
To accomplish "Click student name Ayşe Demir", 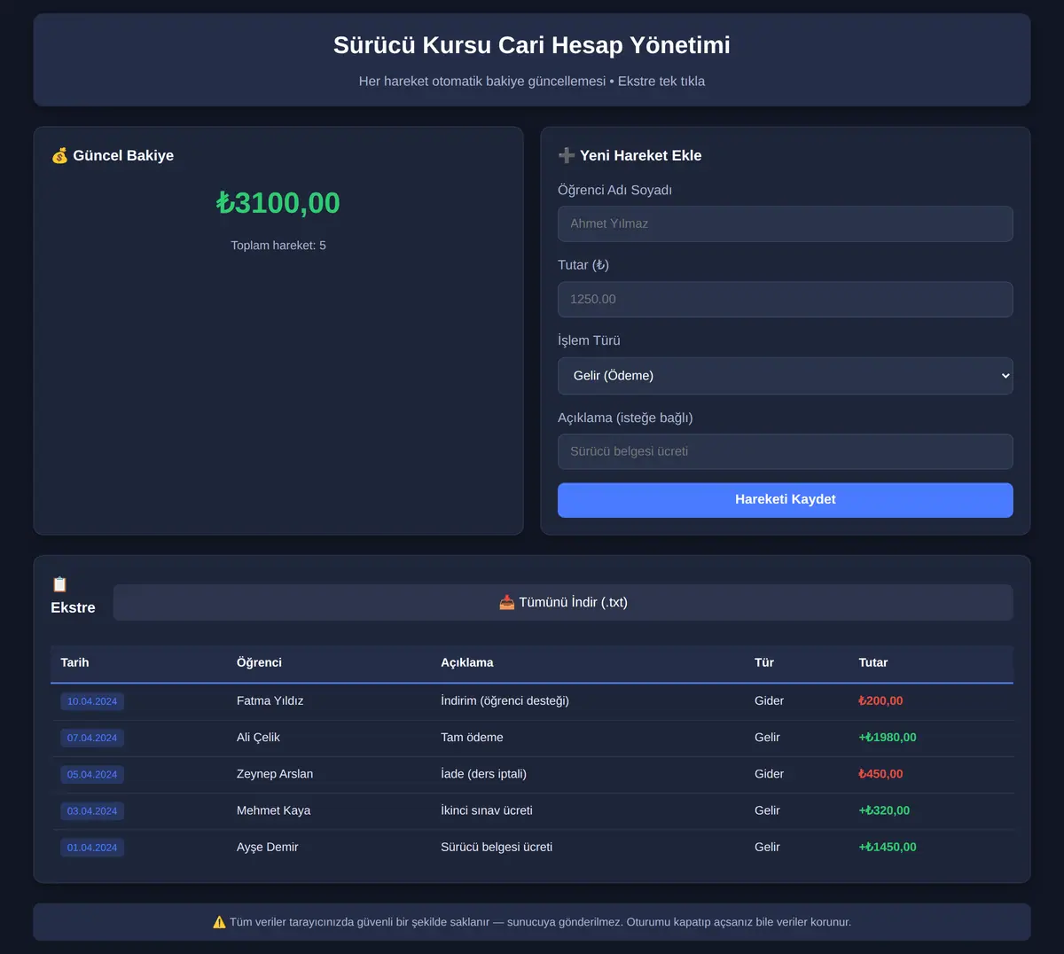I will coord(268,848).
